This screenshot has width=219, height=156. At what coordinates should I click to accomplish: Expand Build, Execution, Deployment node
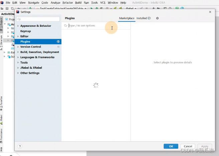(18, 52)
